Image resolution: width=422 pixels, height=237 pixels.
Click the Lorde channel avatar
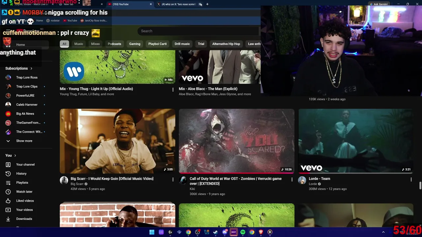[302, 180]
